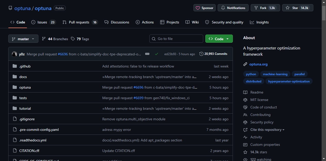Click the Sponsor button
The image size is (326, 161).
tap(205, 8)
